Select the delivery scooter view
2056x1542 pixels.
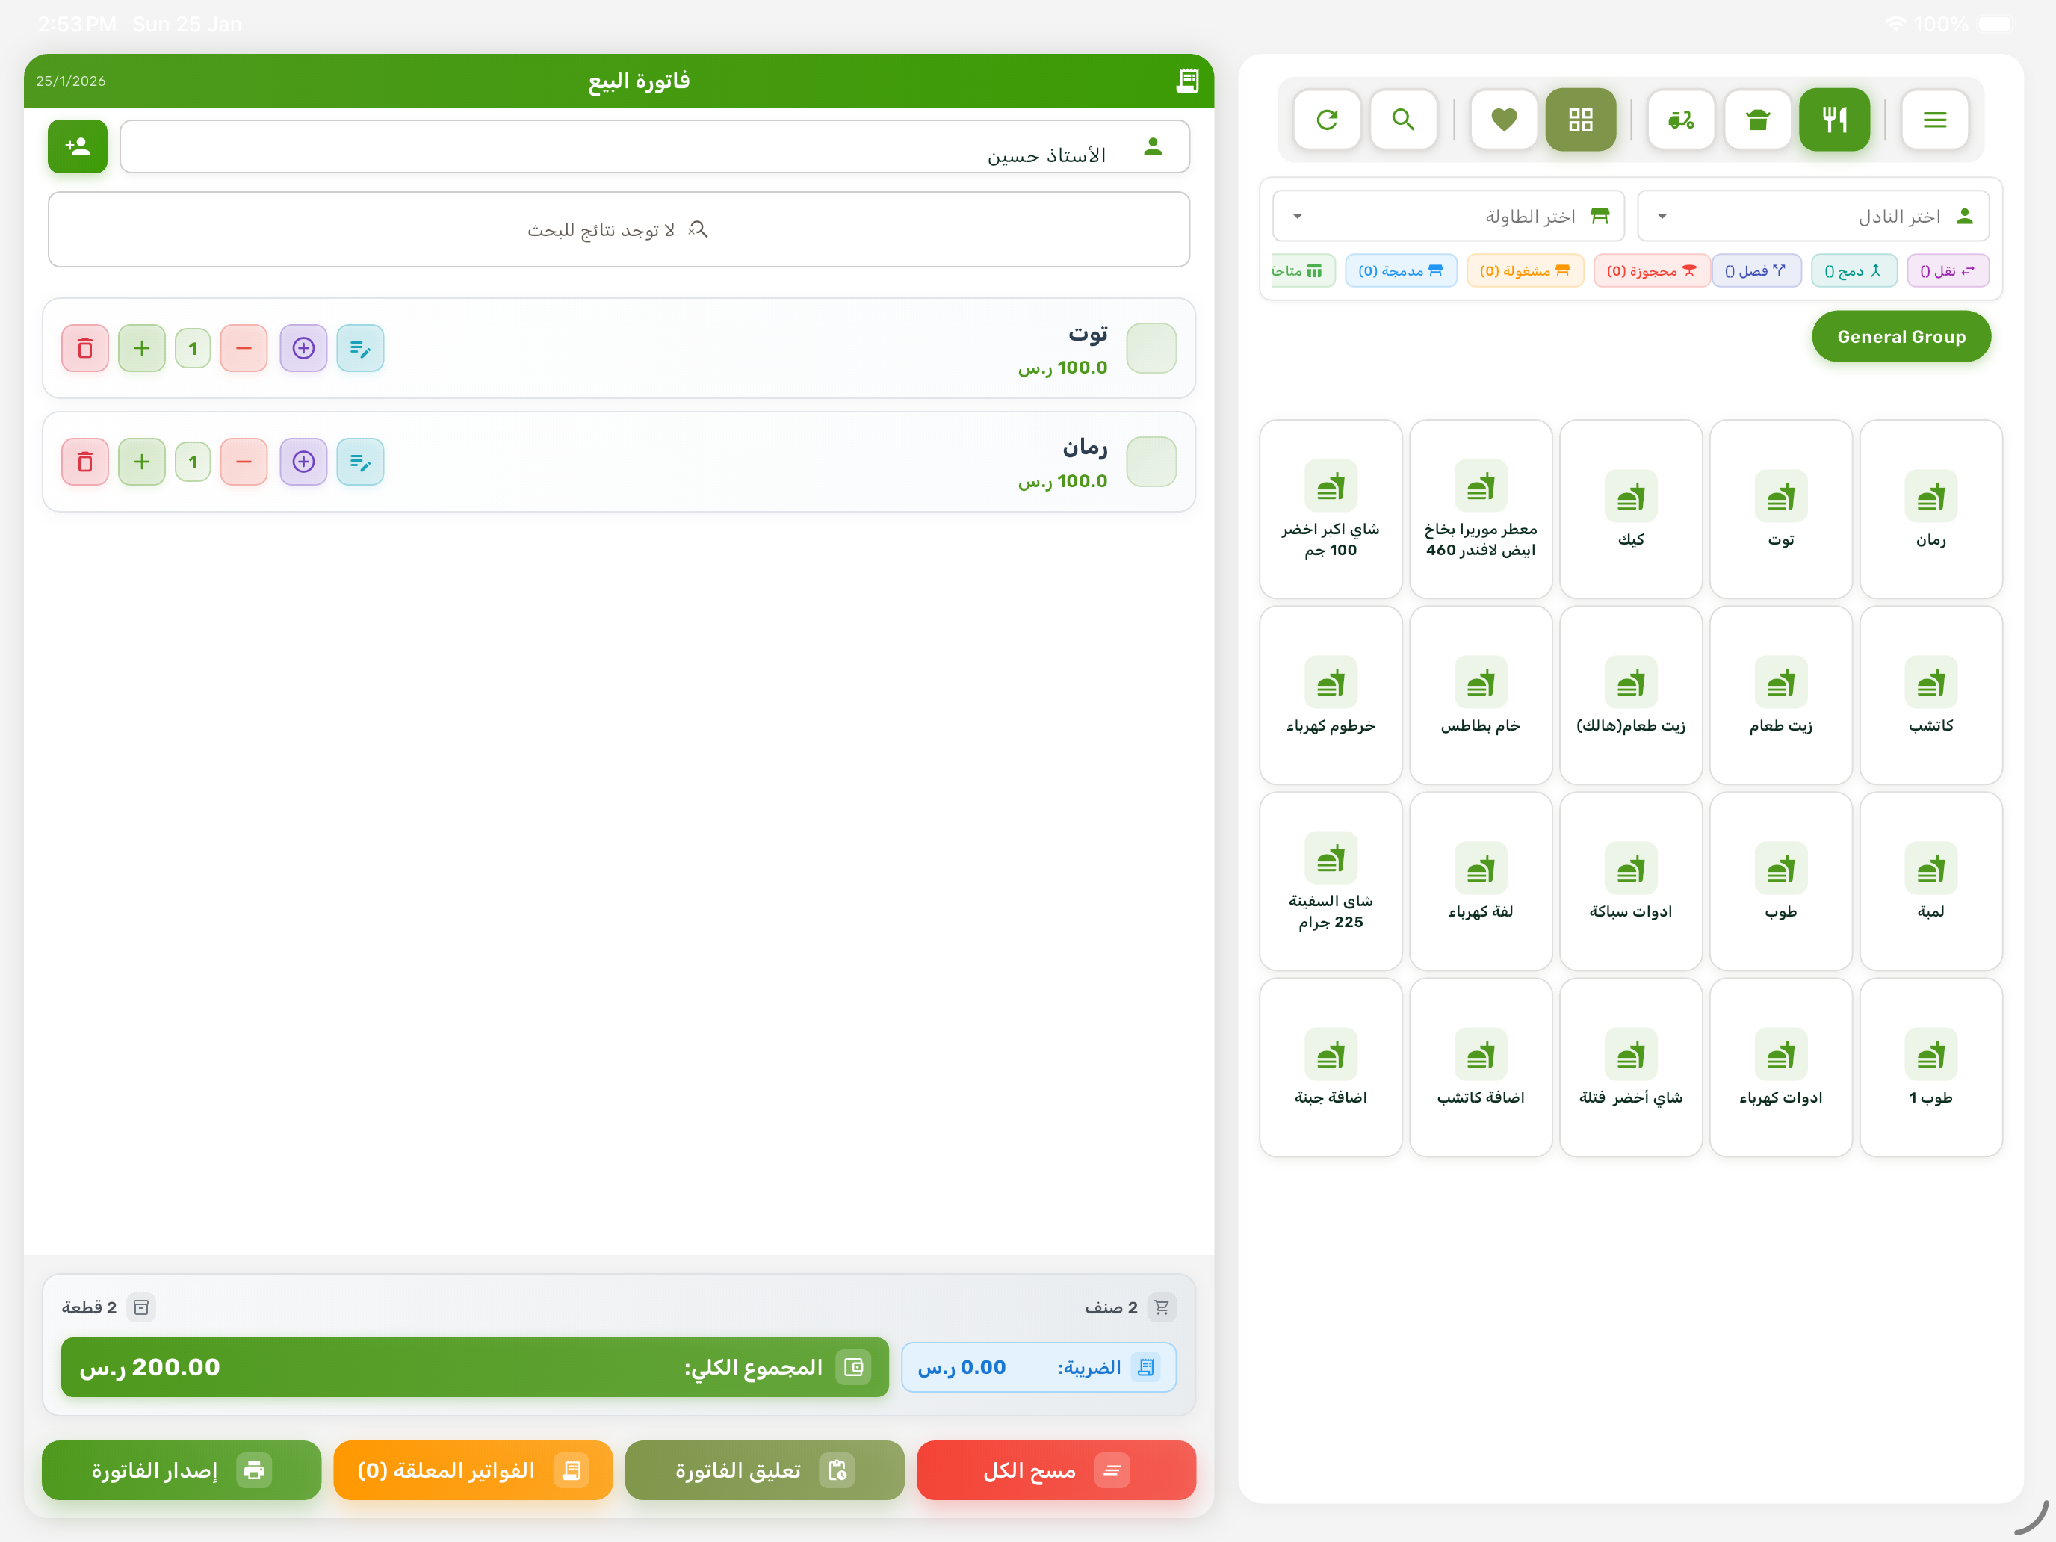[x=1680, y=119]
